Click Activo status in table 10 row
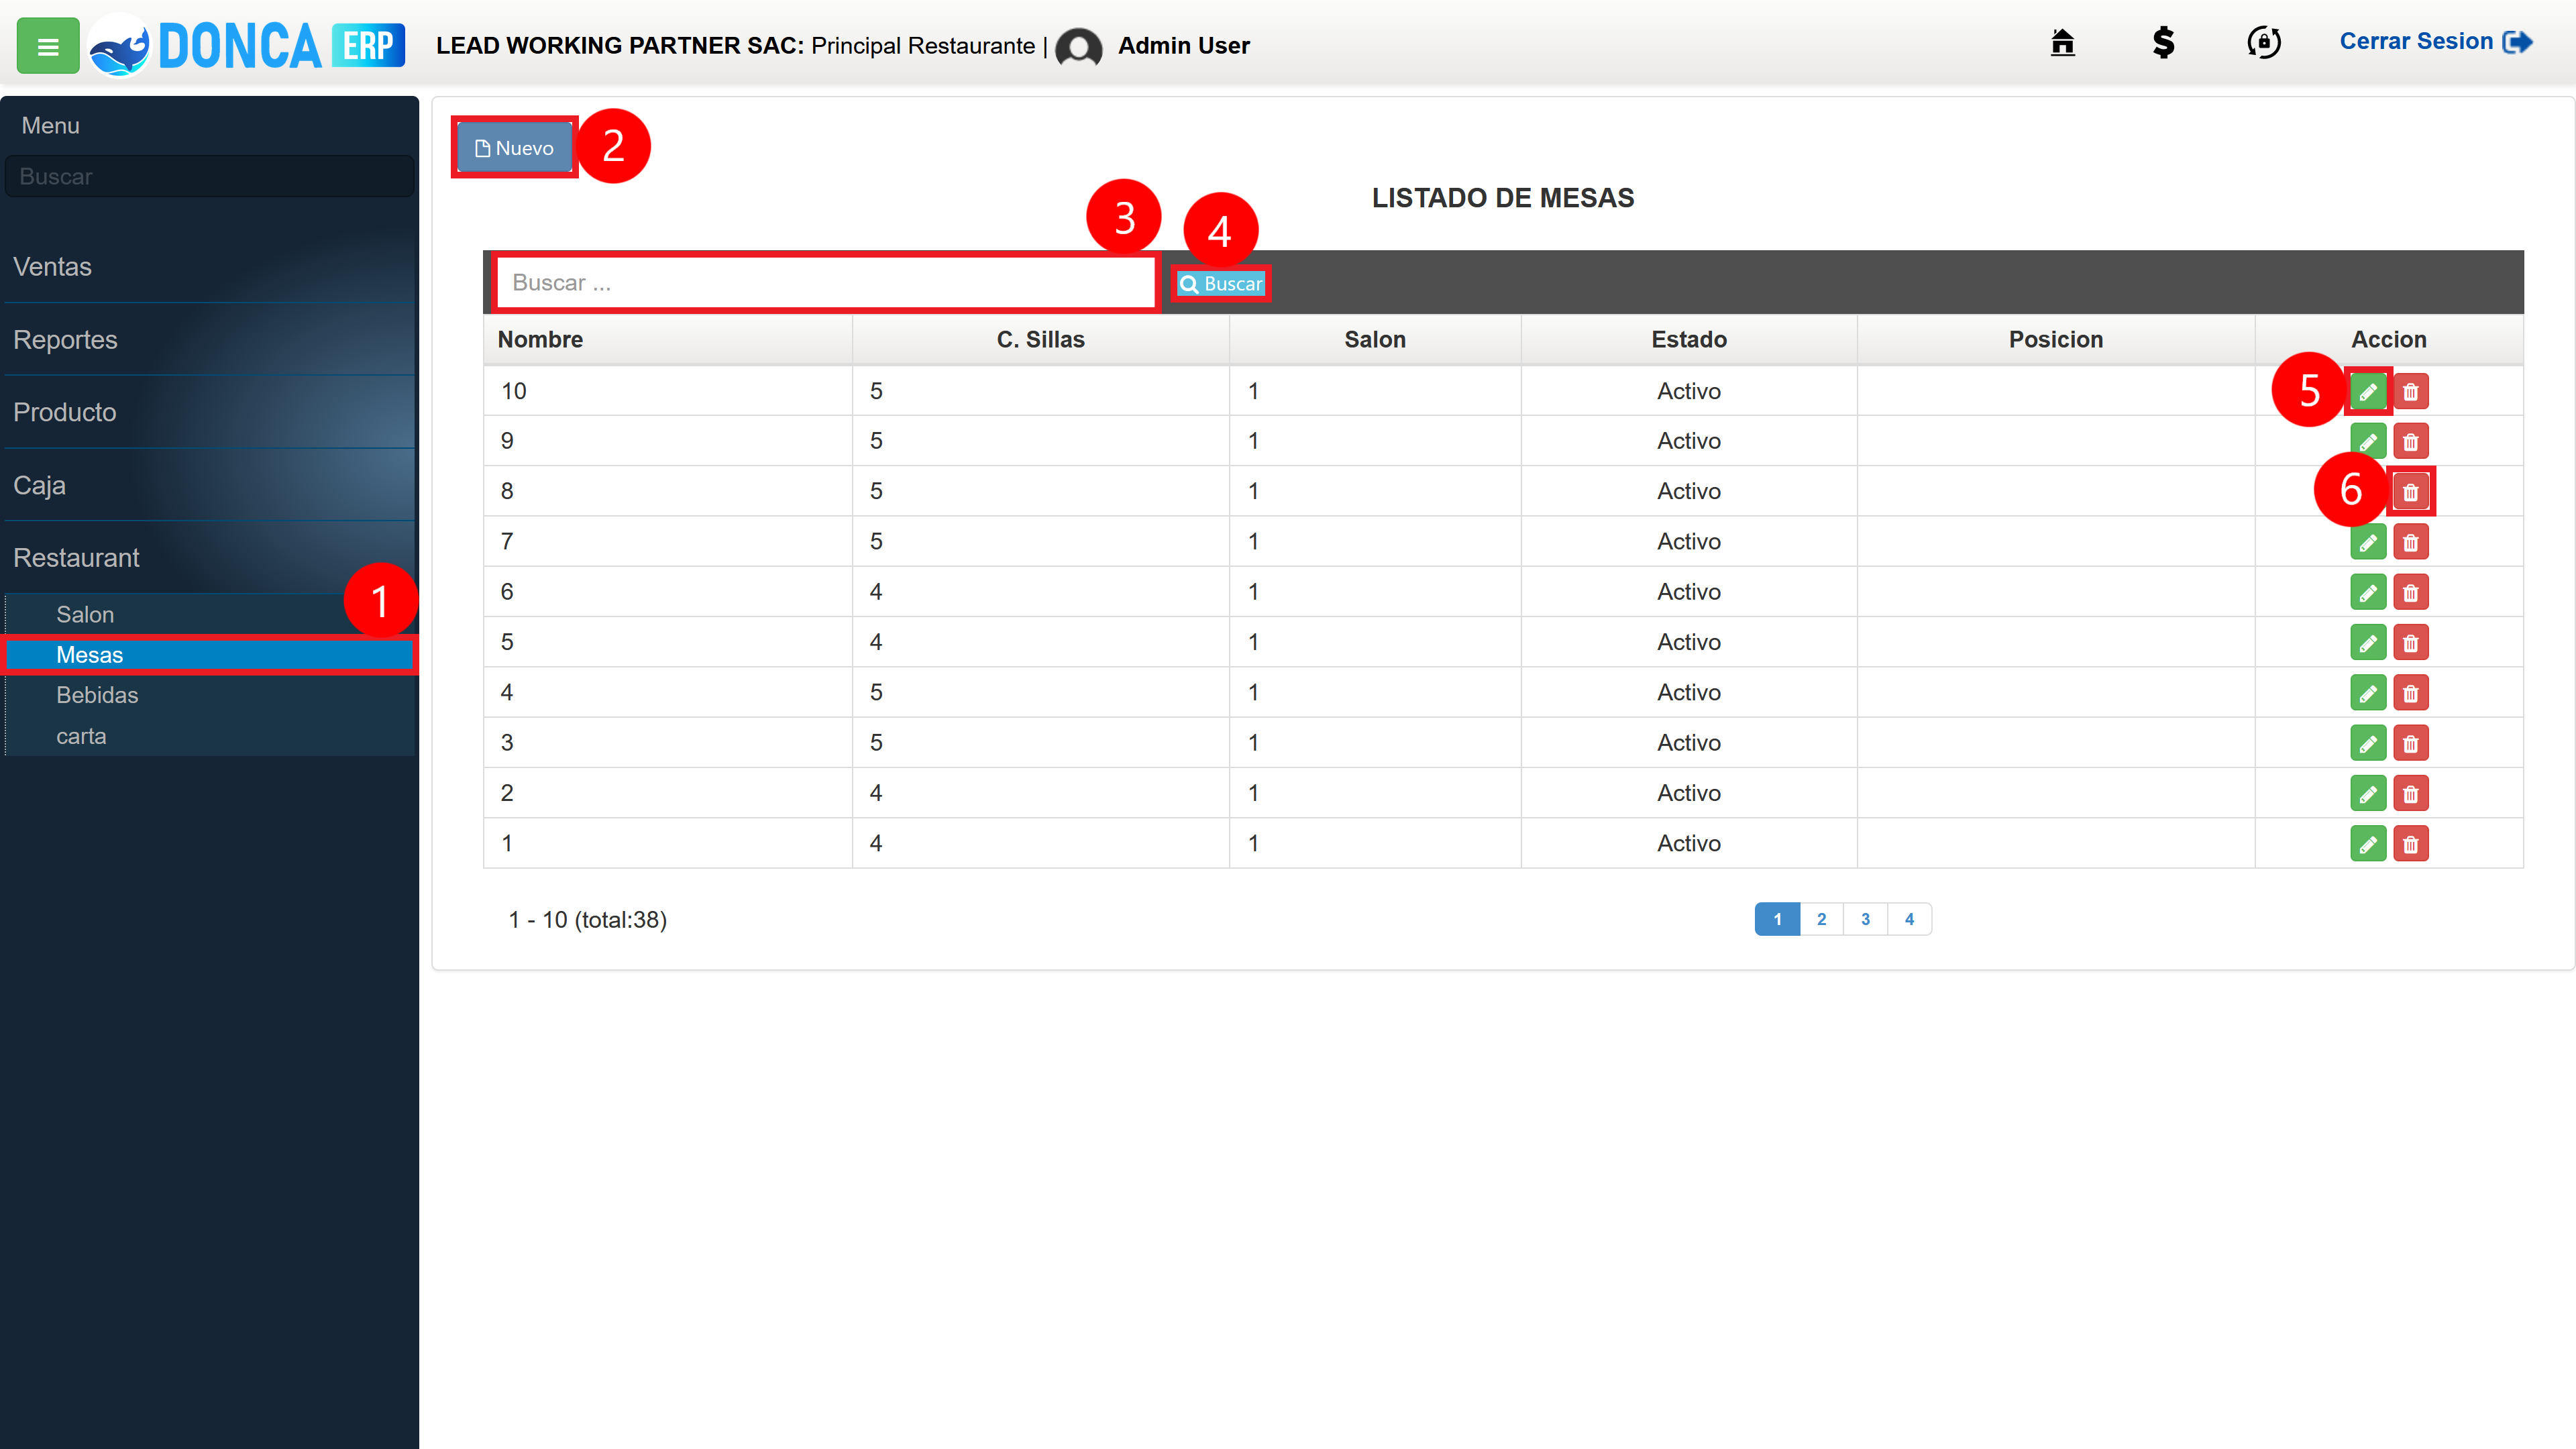The width and height of the screenshot is (2576, 1449). coord(1689,391)
